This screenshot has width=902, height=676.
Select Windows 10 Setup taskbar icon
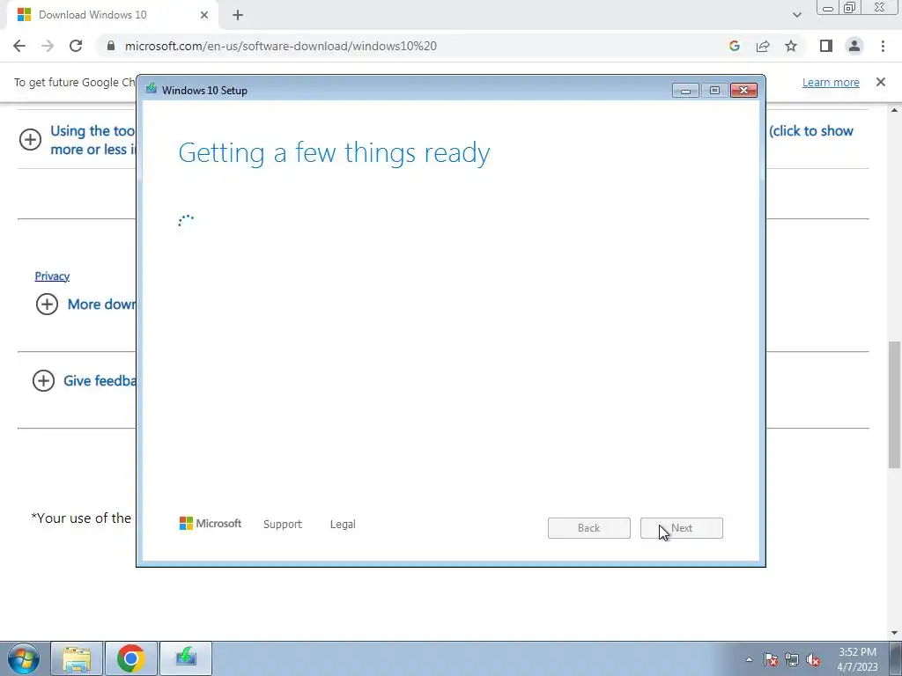(x=186, y=658)
